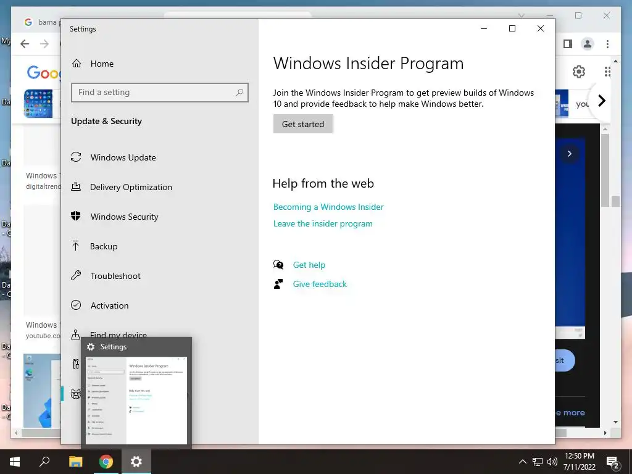Click the Find my device person icon

[75, 334]
